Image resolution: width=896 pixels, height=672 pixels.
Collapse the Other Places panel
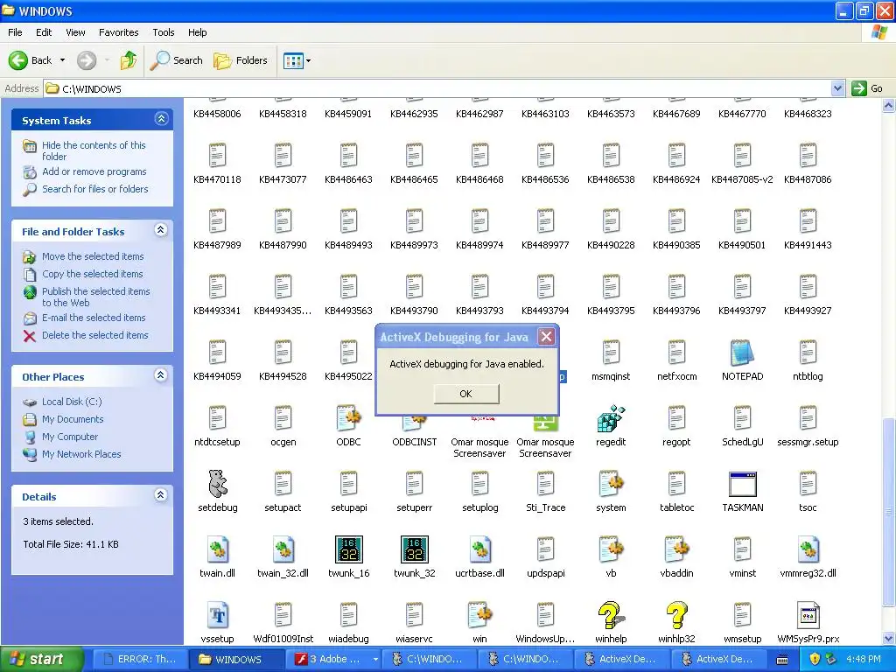tap(161, 375)
